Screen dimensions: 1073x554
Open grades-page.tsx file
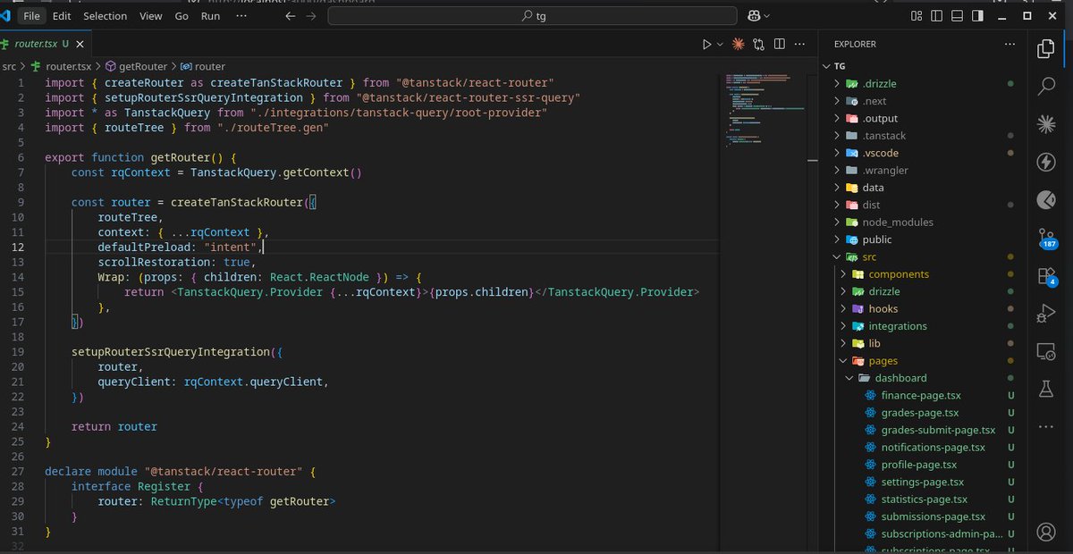point(920,413)
